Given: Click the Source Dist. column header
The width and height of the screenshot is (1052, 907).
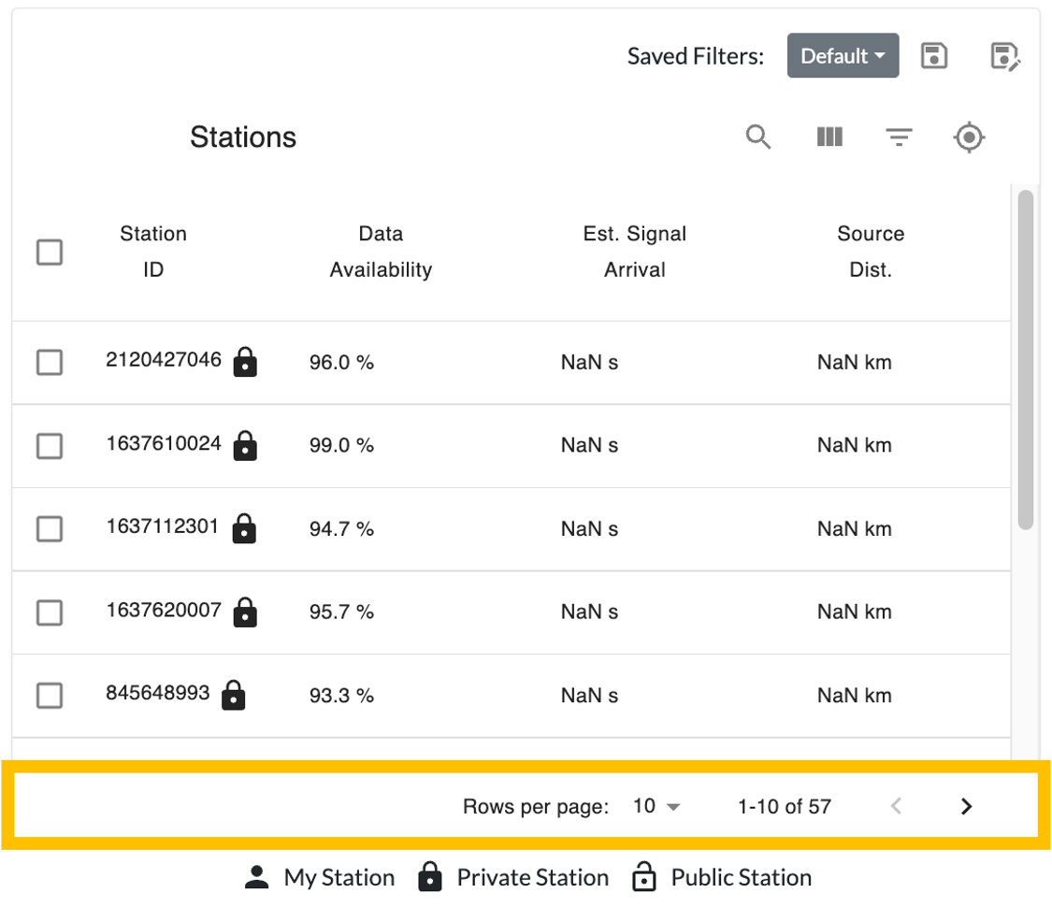Looking at the screenshot, I should pyautogui.click(x=871, y=252).
